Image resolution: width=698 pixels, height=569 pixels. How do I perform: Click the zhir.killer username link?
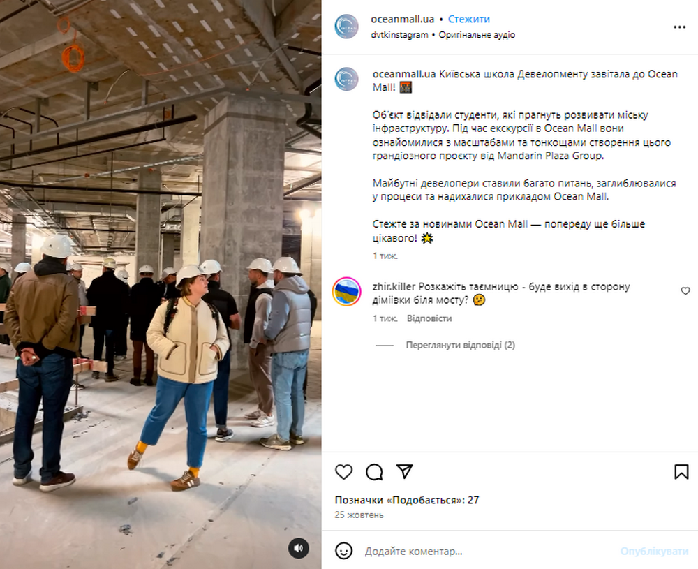pyautogui.click(x=394, y=287)
